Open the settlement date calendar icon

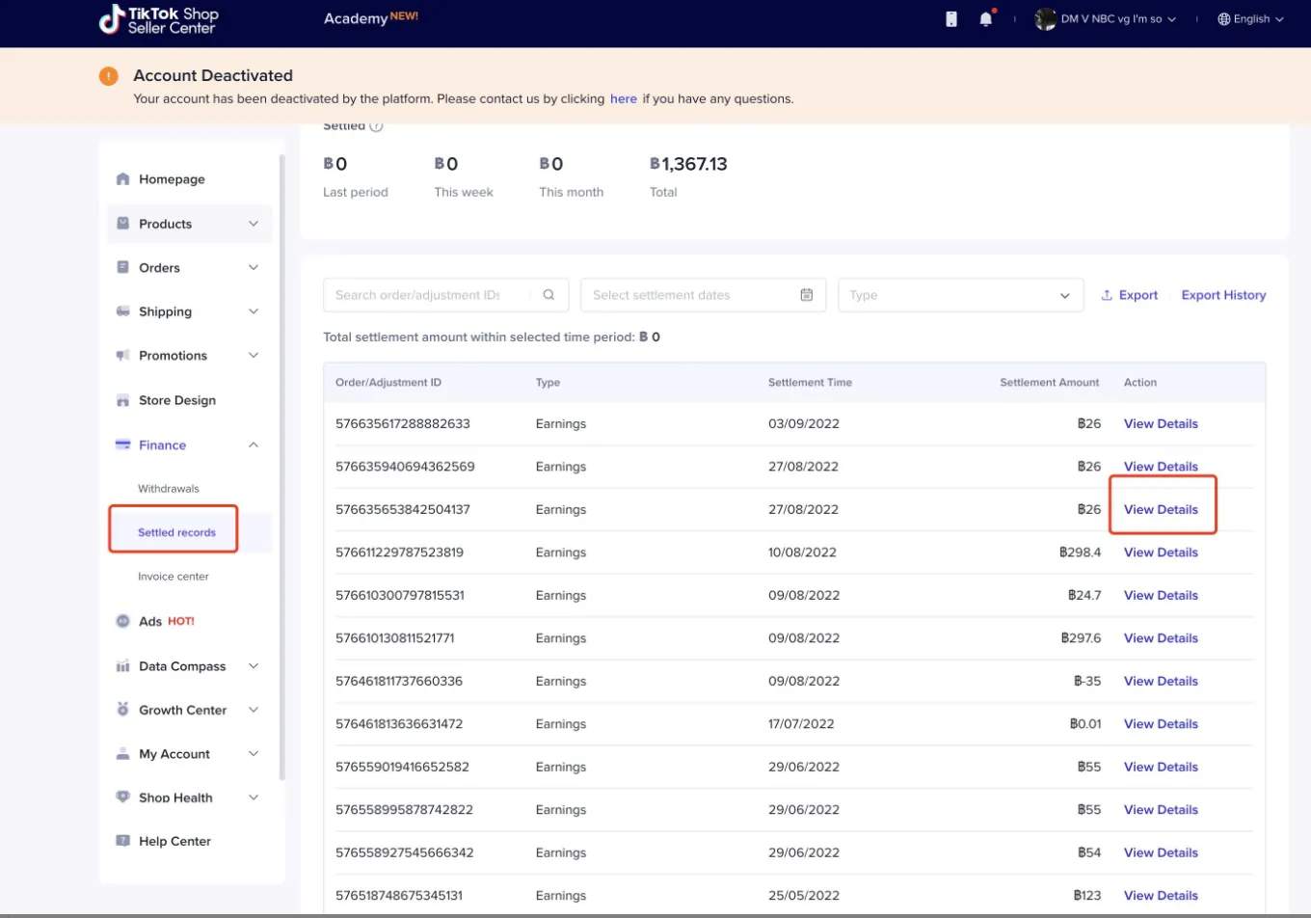(x=807, y=295)
